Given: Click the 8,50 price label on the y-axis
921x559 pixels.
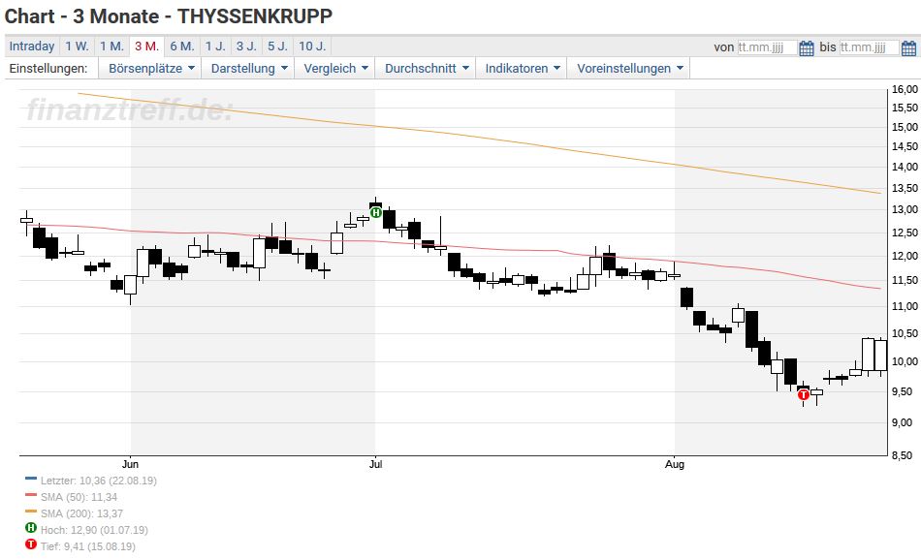Looking at the screenshot, I should (905, 455).
